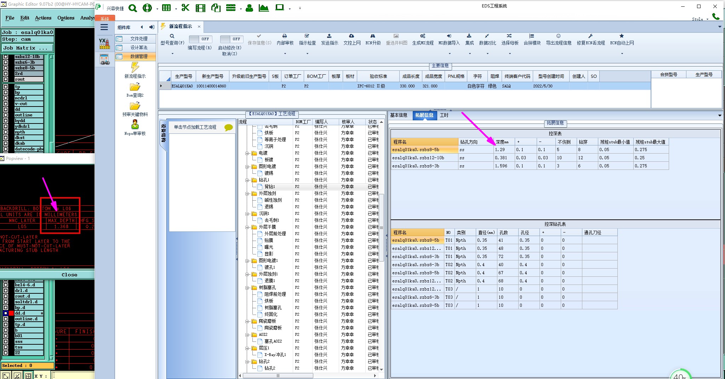This screenshot has height=379, width=725.
Task: Click the scissors icon in quick-access bar
Action: (x=185, y=8)
